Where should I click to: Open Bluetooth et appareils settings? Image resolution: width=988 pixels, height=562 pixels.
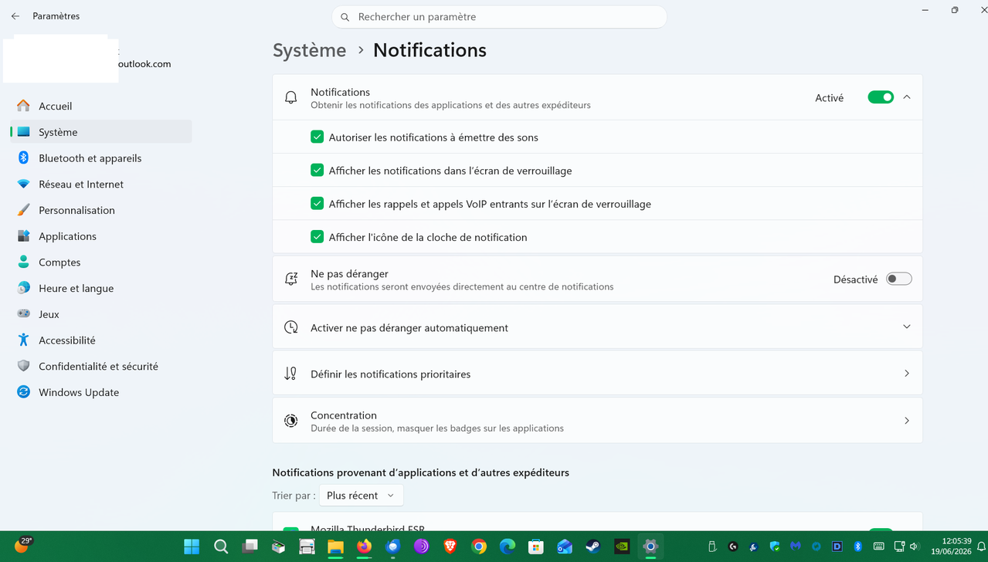100,158
